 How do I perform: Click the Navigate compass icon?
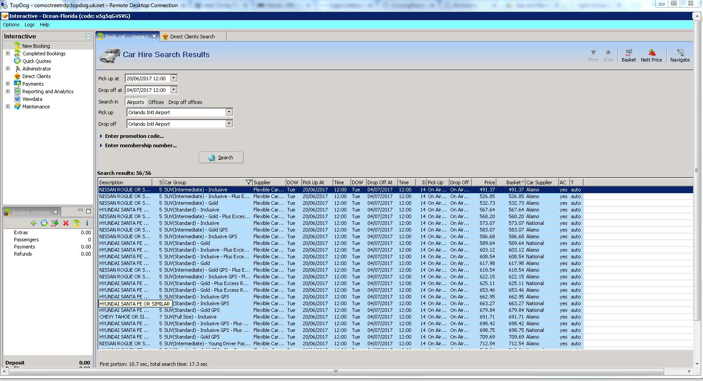pos(680,55)
